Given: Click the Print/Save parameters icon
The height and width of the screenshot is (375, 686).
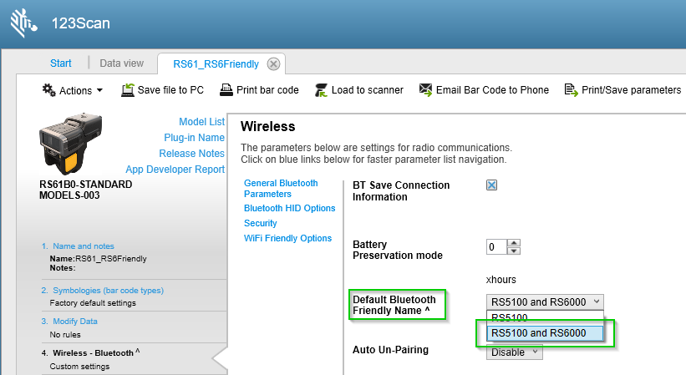Looking at the screenshot, I should 572,90.
